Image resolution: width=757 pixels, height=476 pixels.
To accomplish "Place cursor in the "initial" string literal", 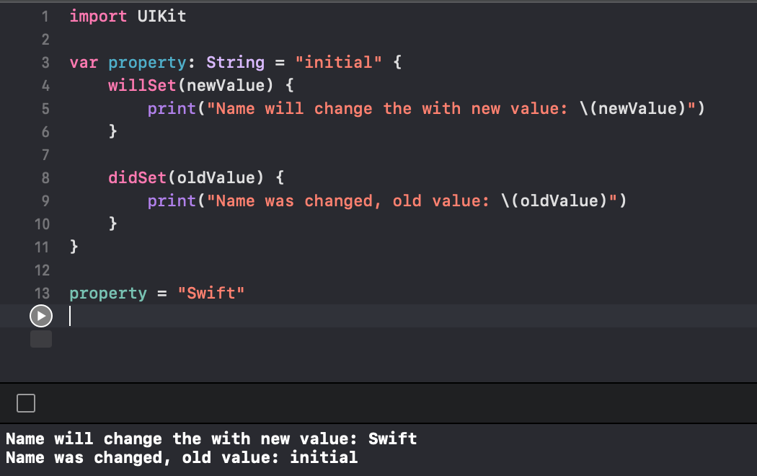I will pos(338,62).
